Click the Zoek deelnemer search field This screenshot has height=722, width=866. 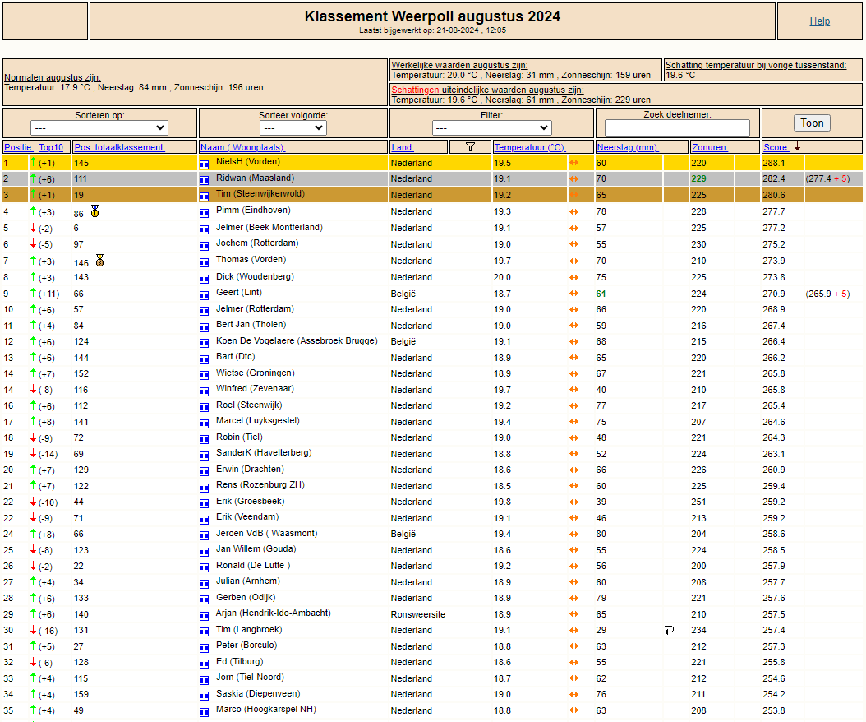[x=677, y=127]
